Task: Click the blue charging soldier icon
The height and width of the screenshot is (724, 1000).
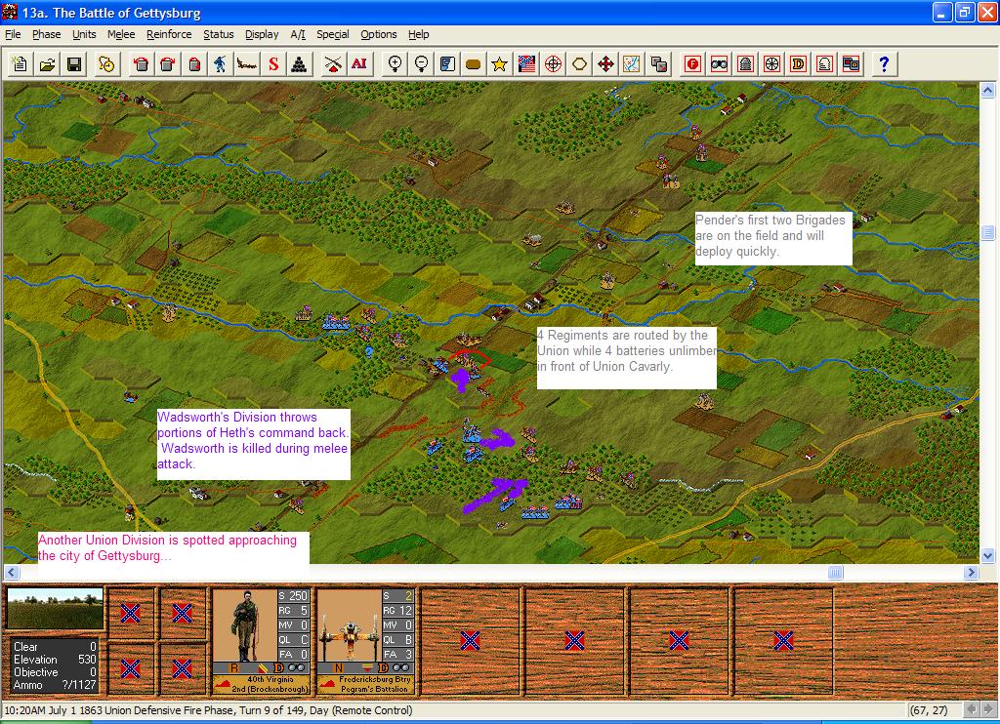Action: [x=220, y=63]
